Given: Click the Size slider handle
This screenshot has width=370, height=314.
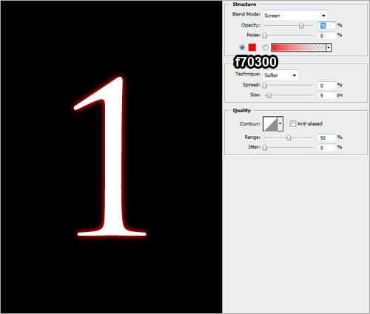Looking at the screenshot, I should (x=269, y=95).
